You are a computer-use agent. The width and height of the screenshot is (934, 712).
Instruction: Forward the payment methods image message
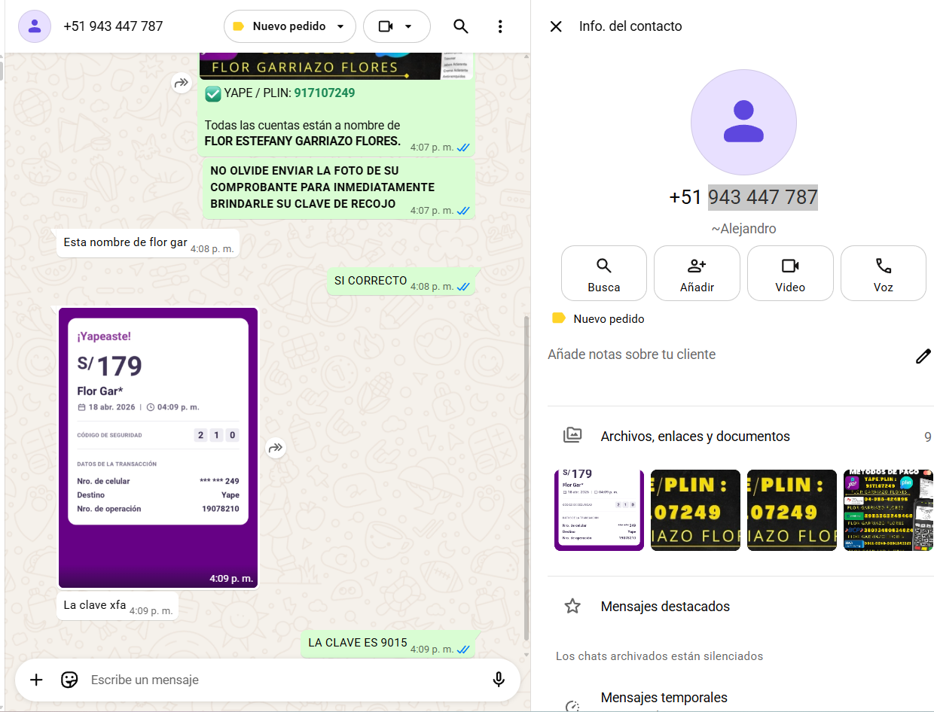point(182,83)
